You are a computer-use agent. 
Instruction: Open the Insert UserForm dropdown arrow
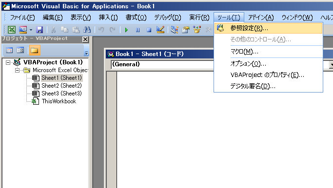pos(31,30)
